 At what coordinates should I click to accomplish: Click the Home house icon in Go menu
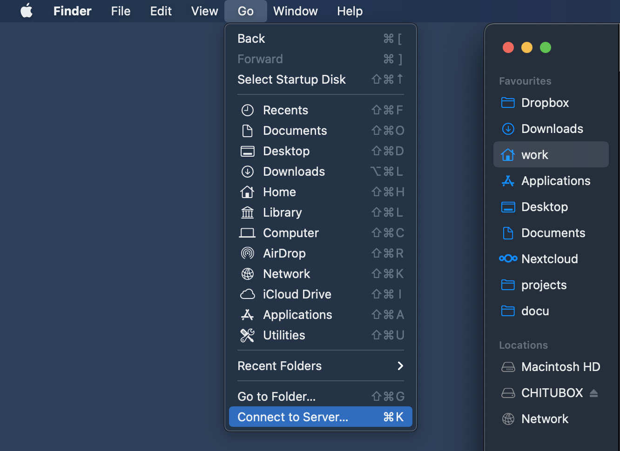(x=248, y=192)
